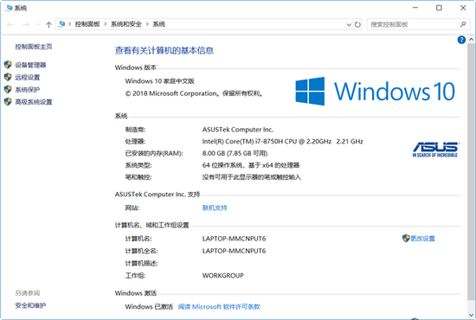Open 控制面板主页 link
This screenshot has width=476, height=320.
(34, 47)
